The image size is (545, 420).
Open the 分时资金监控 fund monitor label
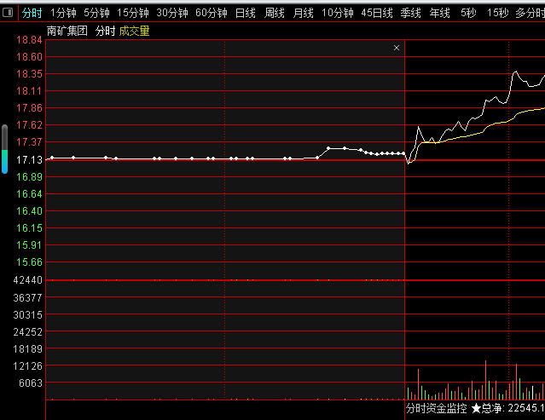pos(436,409)
